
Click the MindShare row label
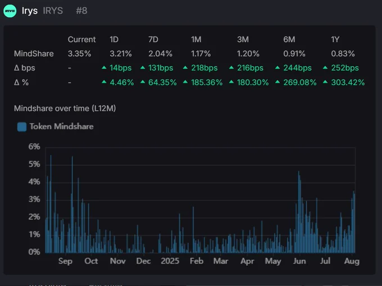pyautogui.click(x=34, y=53)
